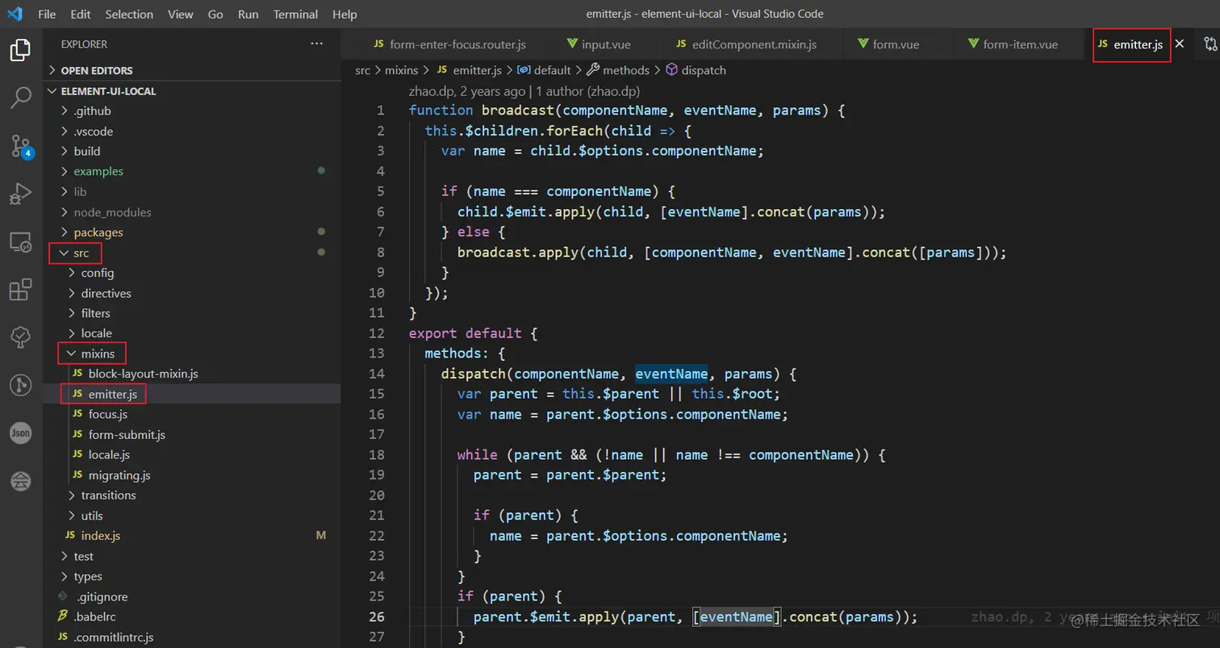Expand the utils folder
This screenshot has width=1220, height=648.
[192, 516]
